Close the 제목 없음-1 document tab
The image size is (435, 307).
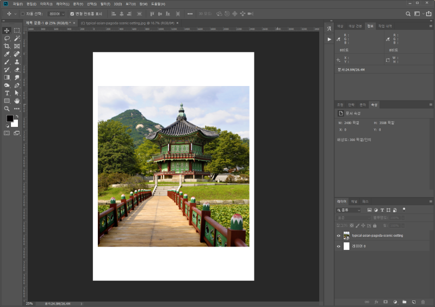pos(74,23)
